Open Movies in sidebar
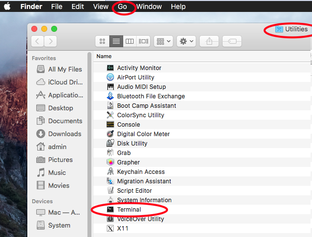 coord(53,186)
